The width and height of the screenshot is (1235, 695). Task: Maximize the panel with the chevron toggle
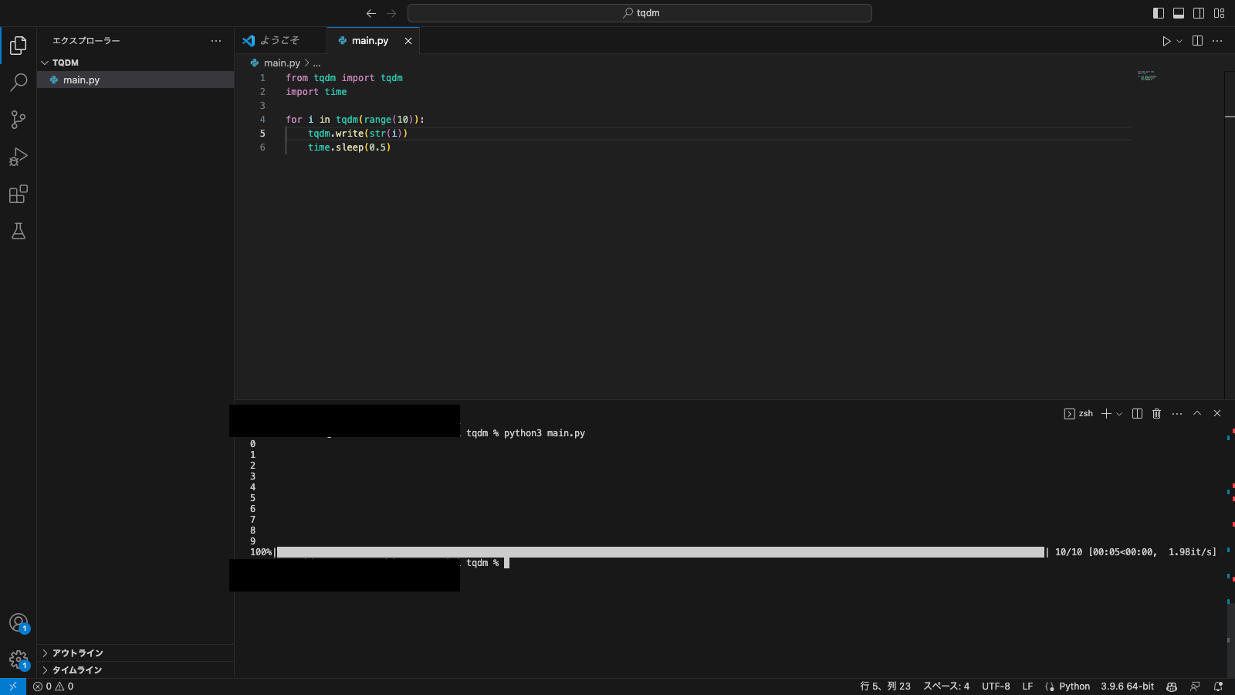1196,413
